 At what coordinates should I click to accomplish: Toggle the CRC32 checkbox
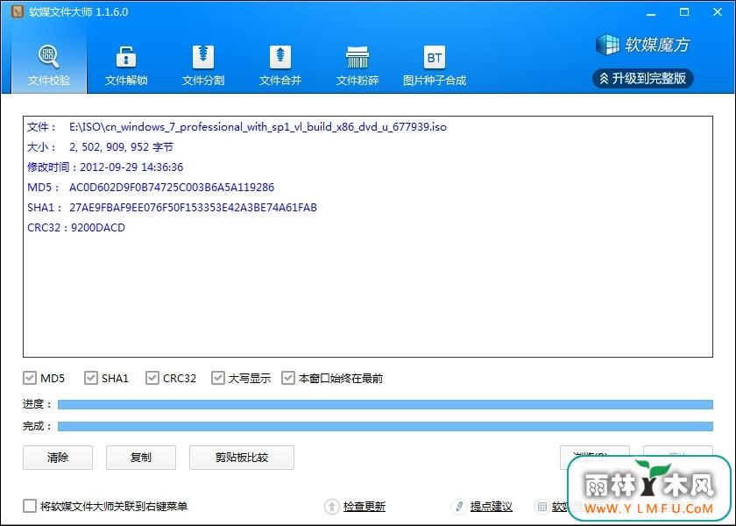click(152, 378)
